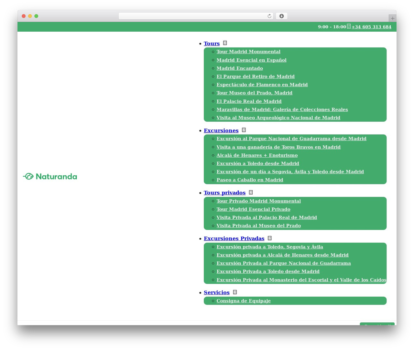Open Alcalá de Henares + Enoturismo
The height and width of the screenshot is (350, 414).
257,155
